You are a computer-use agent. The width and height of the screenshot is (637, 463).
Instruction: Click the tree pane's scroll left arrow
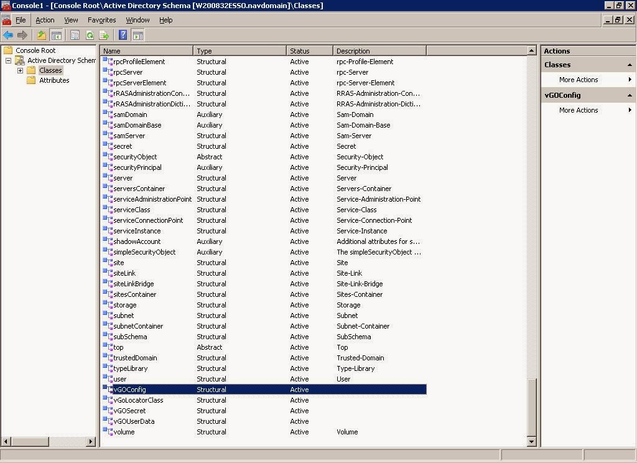[x=6, y=441]
